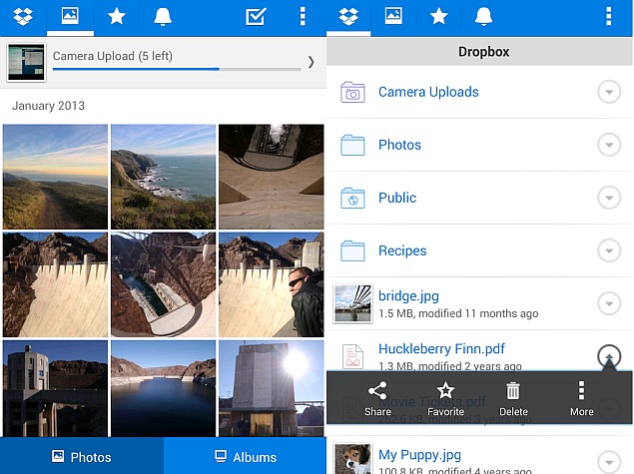634x474 pixels.
Task: Click the Recipes folder icon
Action: pos(352,250)
